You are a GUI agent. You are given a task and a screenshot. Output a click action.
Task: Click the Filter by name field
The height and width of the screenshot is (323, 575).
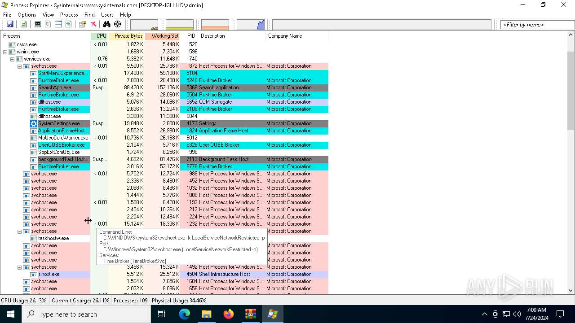537,25
